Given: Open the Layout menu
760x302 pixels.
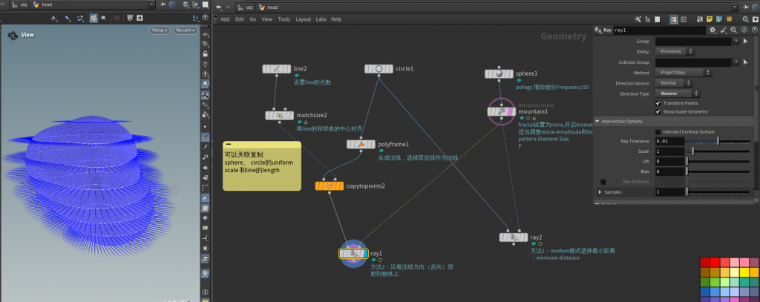Looking at the screenshot, I should coord(303,19).
